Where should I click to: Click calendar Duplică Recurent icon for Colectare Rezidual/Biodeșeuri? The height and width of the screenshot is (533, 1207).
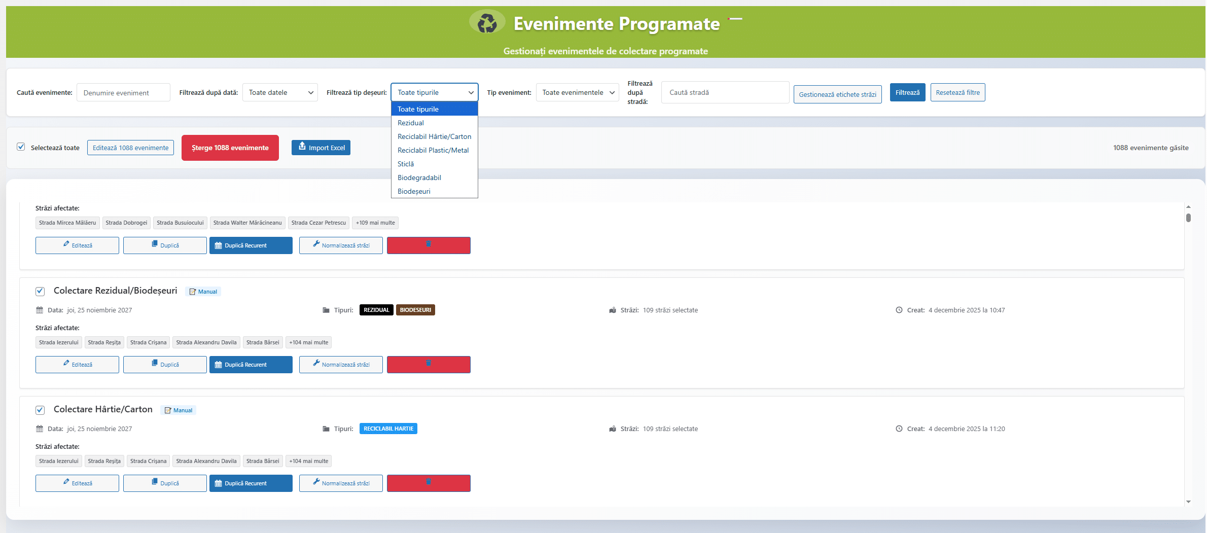tap(219, 365)
